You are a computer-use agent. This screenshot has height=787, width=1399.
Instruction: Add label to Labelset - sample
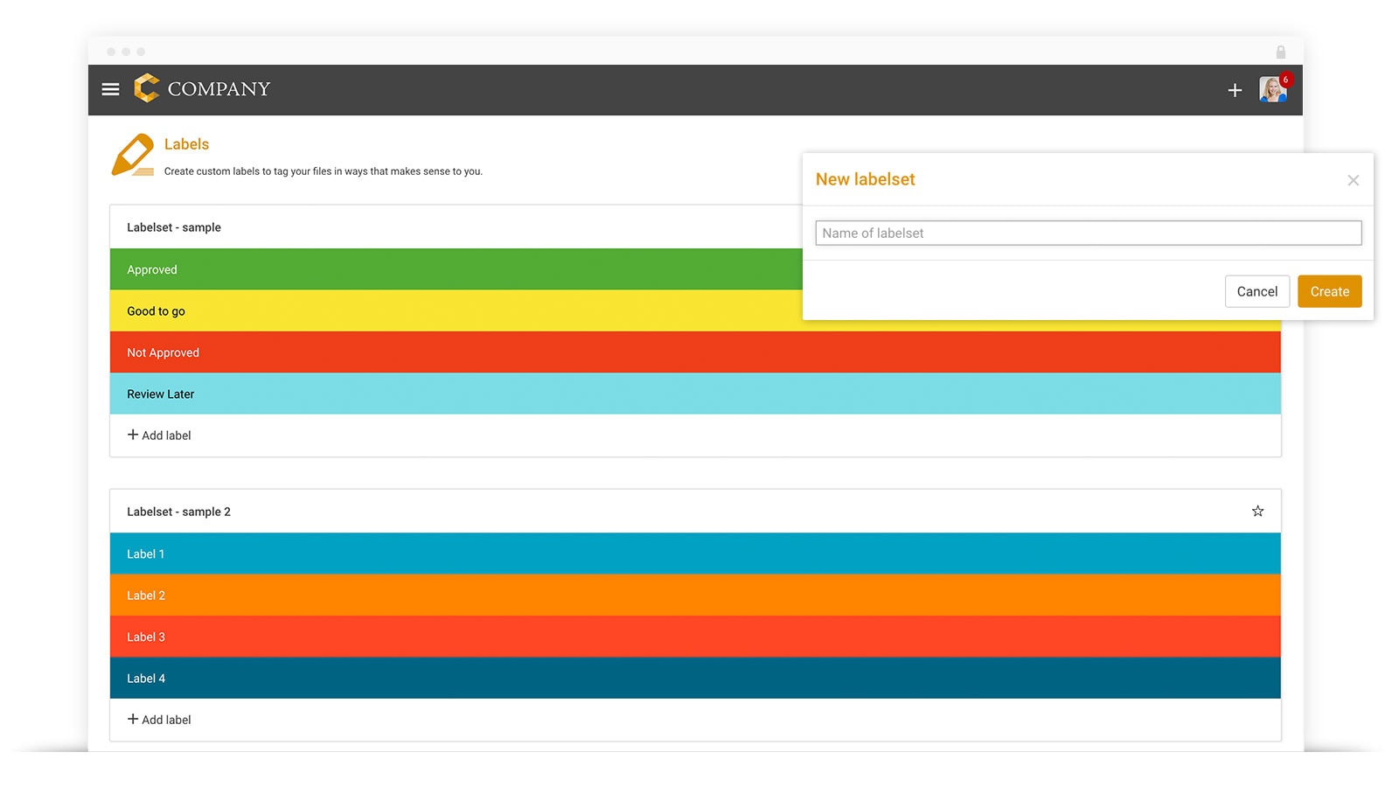[159, 435]
